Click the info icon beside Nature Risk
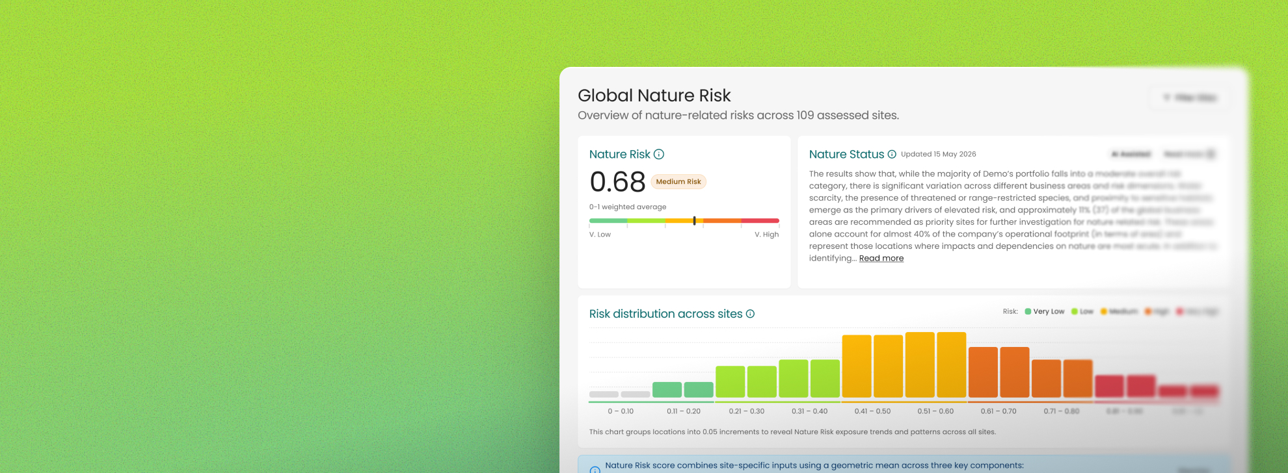1288x473 pixels. [x=659, y=154]
